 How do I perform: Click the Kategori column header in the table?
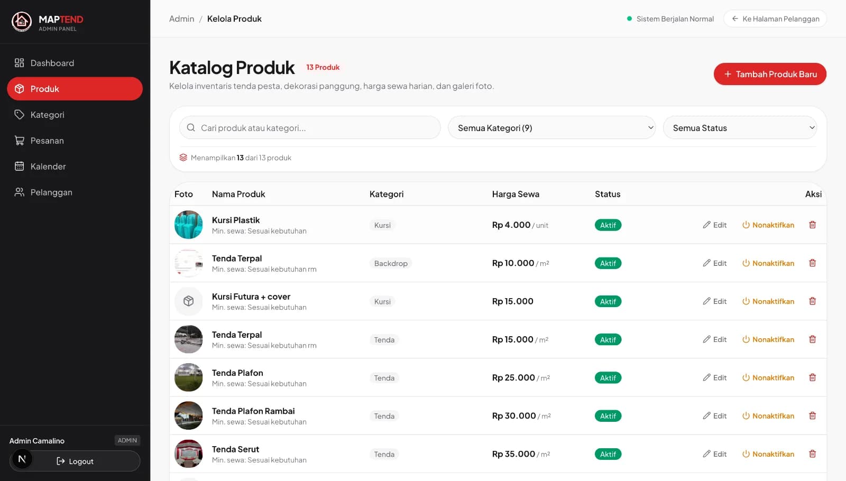coord(387,194)
